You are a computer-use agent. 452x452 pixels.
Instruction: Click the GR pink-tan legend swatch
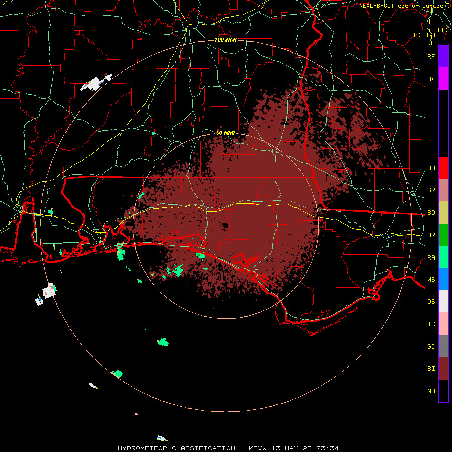tap(443, 190)
